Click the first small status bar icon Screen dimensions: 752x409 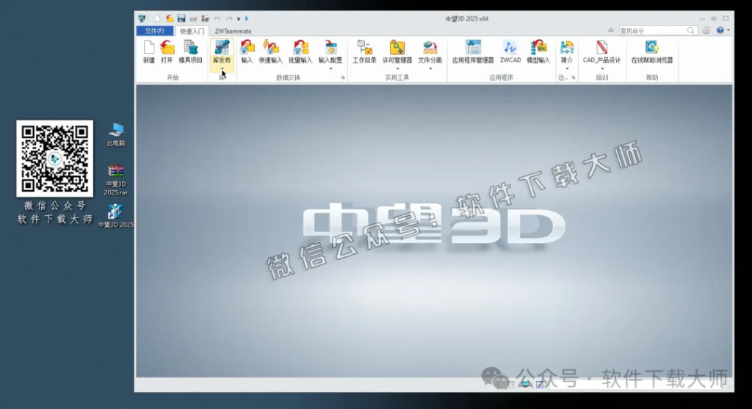point(511,385)
